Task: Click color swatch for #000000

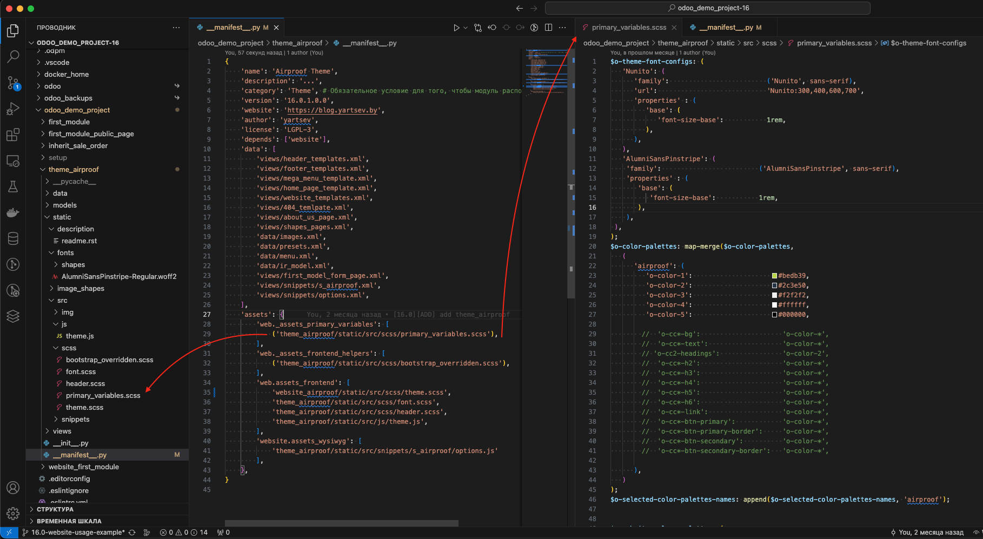Action: (774, 315)
